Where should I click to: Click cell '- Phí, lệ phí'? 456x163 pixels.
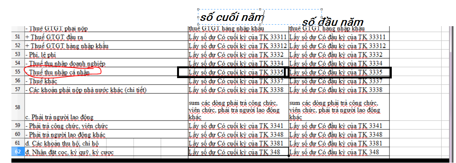point(106,54)
